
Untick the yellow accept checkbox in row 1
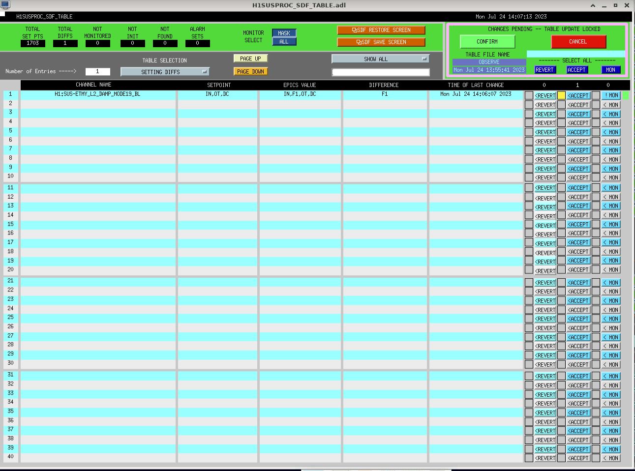pyautogui.click(x=561, y=95)
